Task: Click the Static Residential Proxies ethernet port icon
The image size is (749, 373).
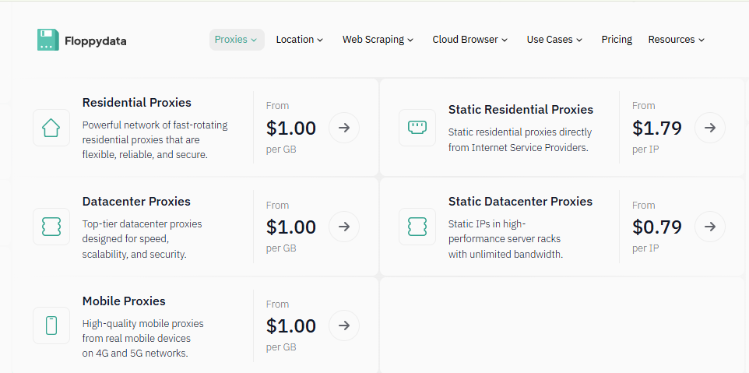Action: click(x=417, y=128)
